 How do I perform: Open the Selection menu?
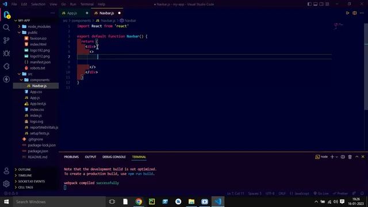click(x=39, y=4)
